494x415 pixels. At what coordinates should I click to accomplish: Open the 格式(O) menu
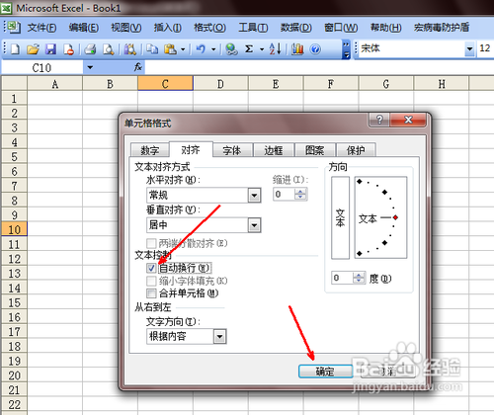tap(209, 28)
